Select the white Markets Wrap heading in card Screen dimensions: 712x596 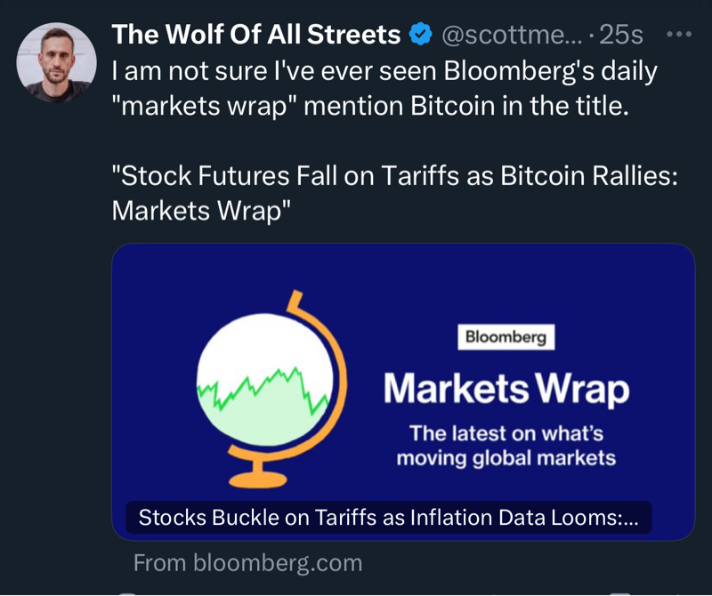(506, 389)
